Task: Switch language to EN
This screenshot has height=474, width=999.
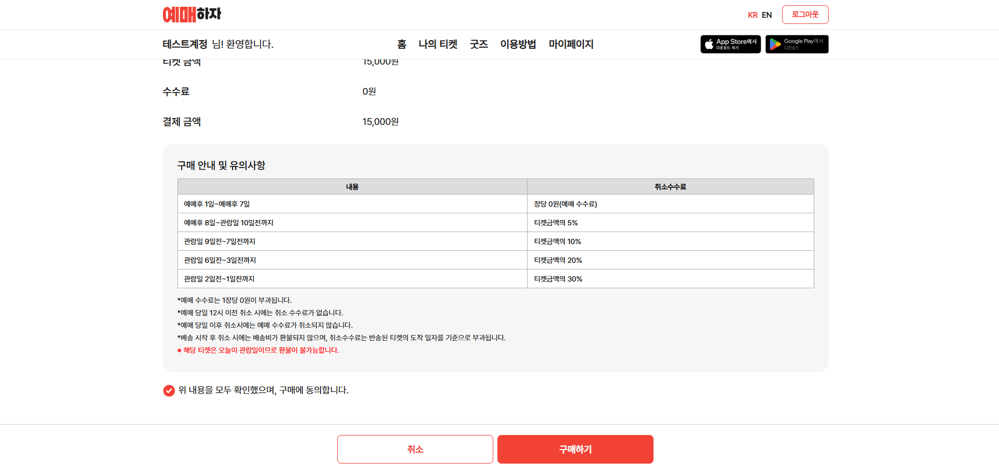Action: click(767, 15)
